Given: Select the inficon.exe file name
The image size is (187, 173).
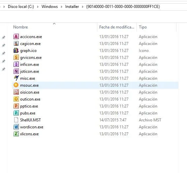Looking at the screenshot, I should 30,65.
